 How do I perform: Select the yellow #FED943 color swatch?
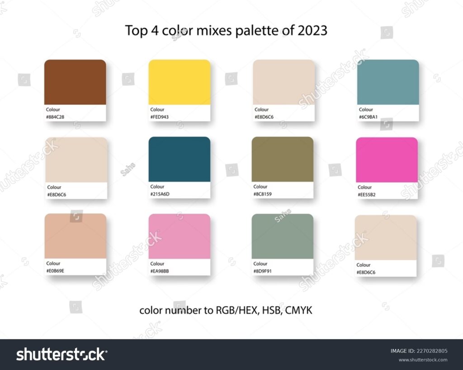(180, 82)
